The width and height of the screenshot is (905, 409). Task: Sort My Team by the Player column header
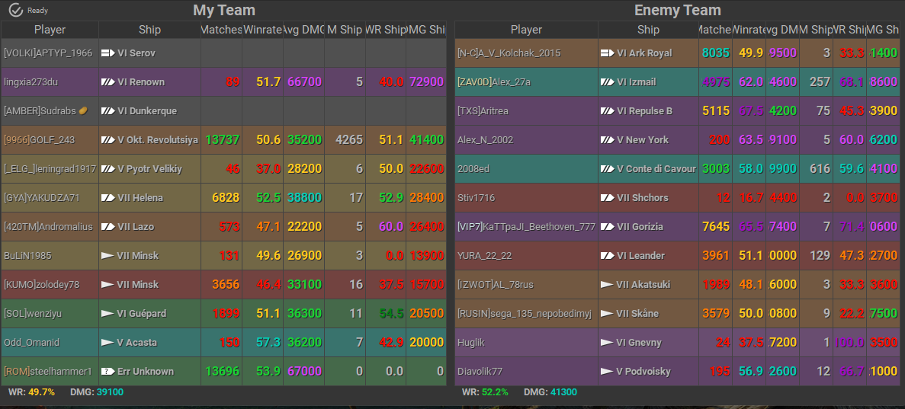click(50, 30)
